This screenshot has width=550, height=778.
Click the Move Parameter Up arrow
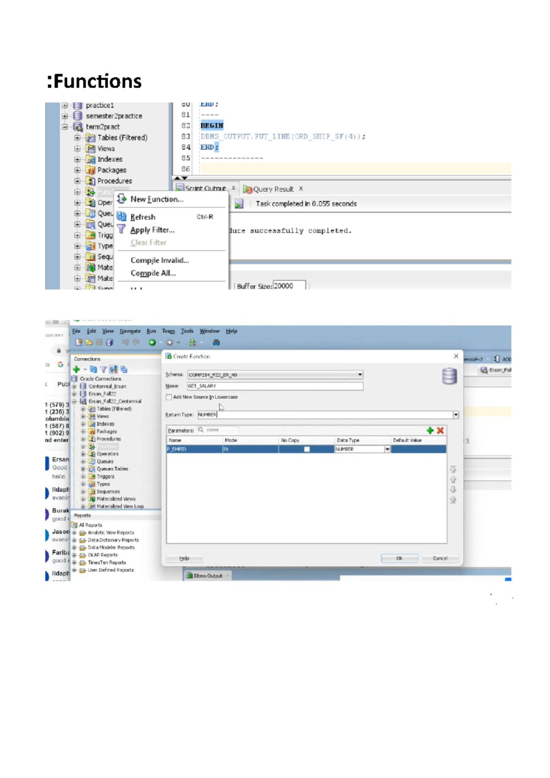pyautogui.click(x=453, y=480)
